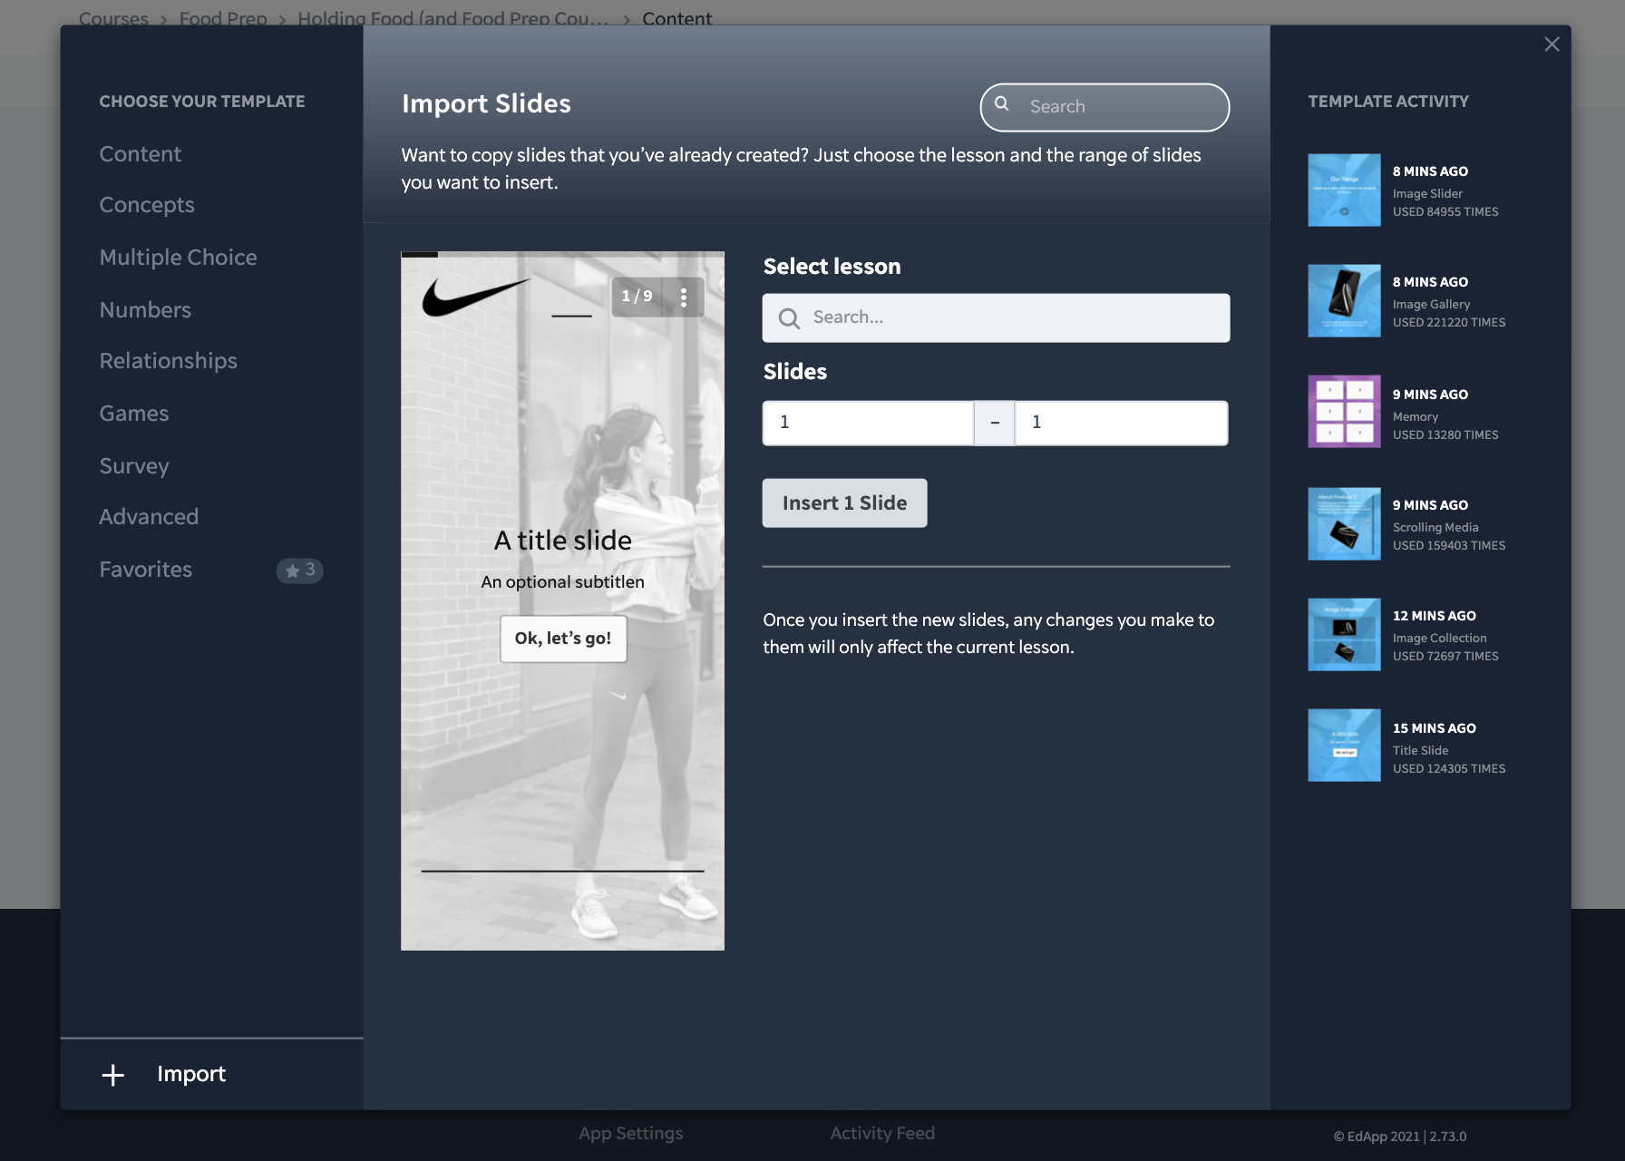The height and width of the screenshot is (1161, 1625).
Task: Select the Image Collection template thumbnail
Action: [x=1344, y=635]
